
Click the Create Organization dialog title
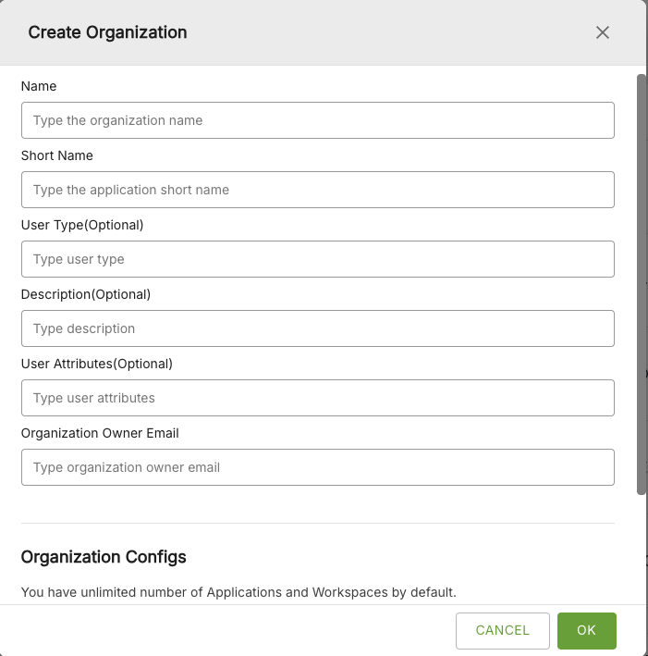point(107,32)
